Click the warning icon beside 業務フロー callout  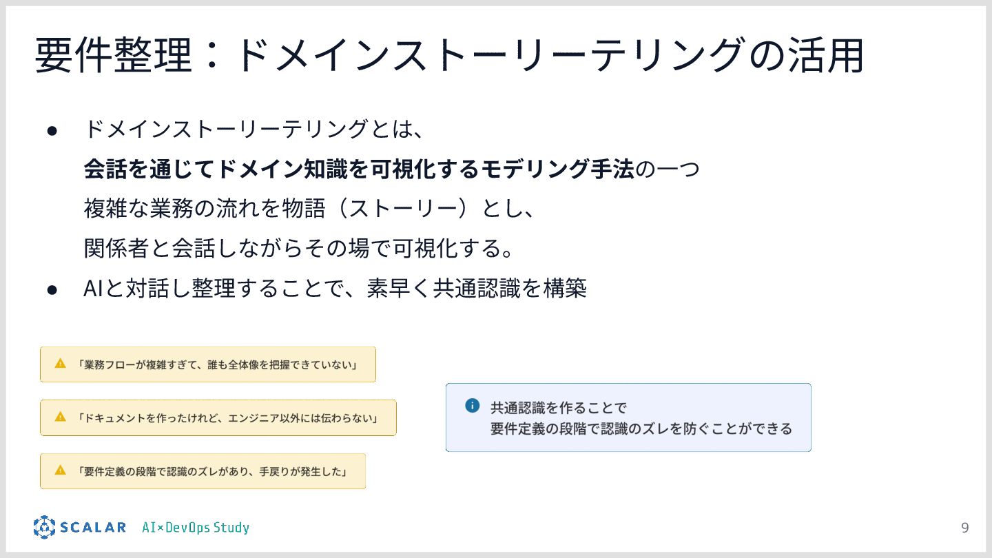click(60, 363)
